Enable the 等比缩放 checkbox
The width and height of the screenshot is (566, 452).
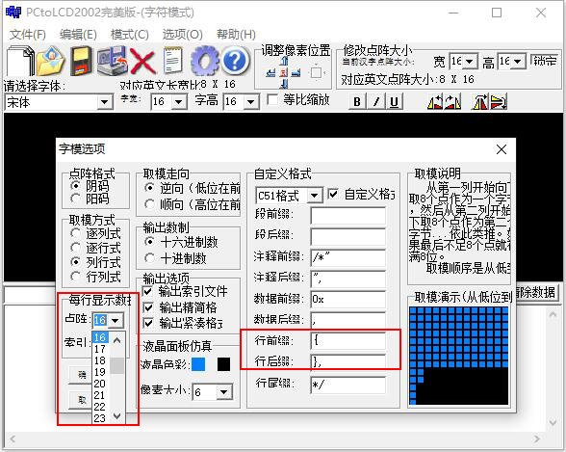[271, 99]
